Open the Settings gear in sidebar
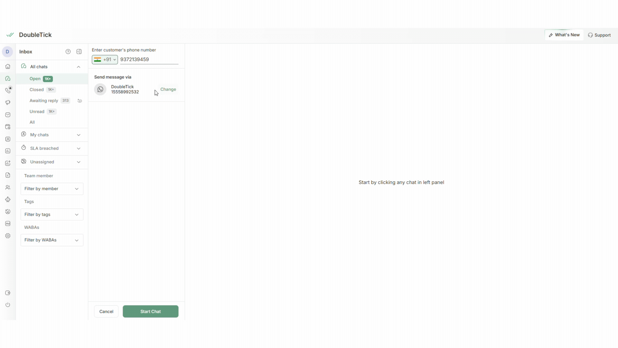The height and width of the screenshot is (348, 618). (x=8, y=236)
